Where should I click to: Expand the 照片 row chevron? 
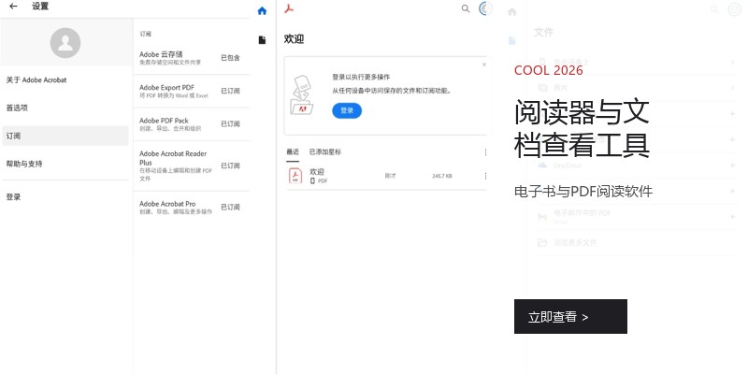tap(733, 88)
